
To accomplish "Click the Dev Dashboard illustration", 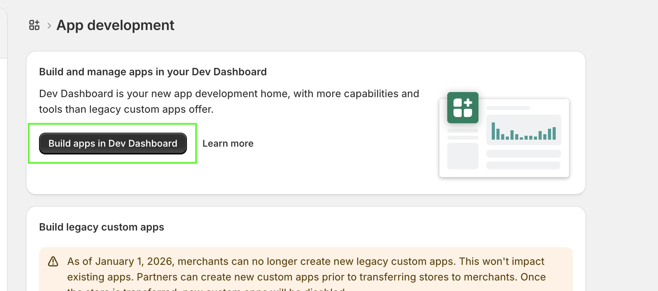I will tap(504, 135).
